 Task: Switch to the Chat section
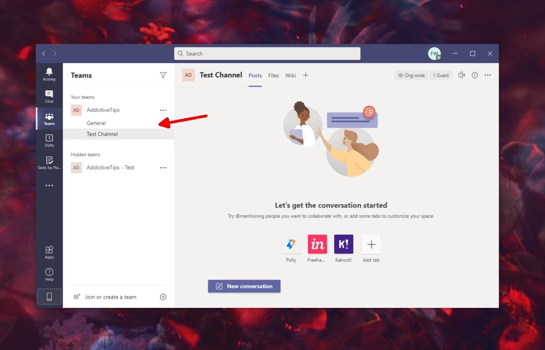(49, 95)
